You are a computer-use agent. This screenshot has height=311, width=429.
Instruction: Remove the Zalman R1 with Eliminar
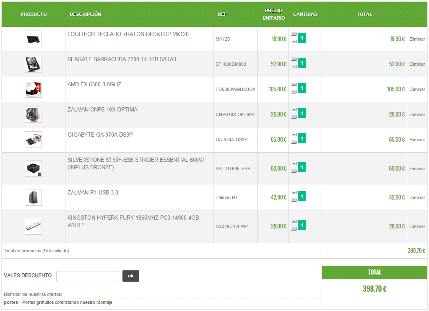417,197
